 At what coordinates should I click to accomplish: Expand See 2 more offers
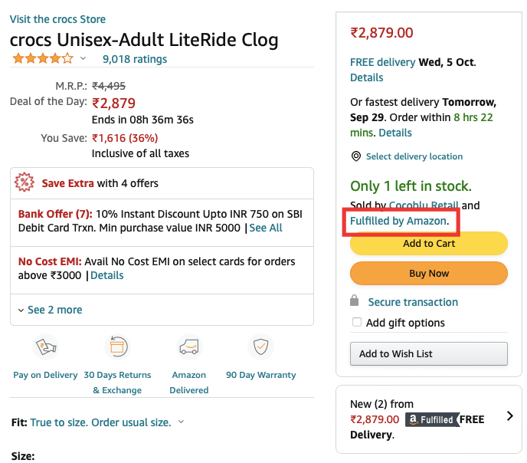pyautogui.click(x=50, y=310)
